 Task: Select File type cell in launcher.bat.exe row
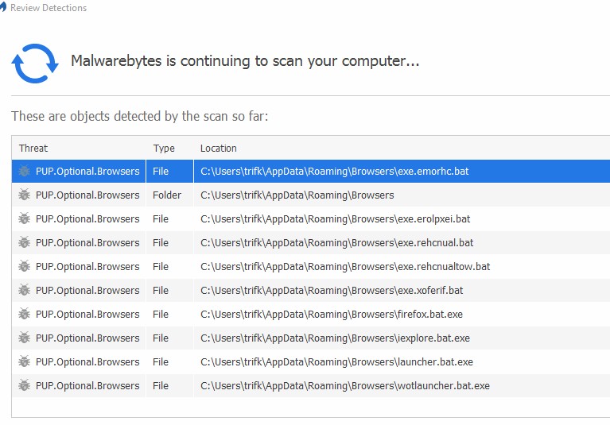tap(161, 361)
